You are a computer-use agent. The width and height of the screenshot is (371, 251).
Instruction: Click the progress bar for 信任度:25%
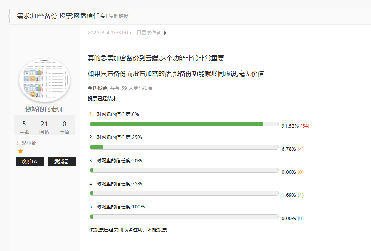(184, 147)
